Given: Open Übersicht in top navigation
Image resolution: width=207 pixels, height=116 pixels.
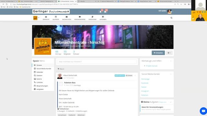Looking at the screenshot, I should point(46,18).
